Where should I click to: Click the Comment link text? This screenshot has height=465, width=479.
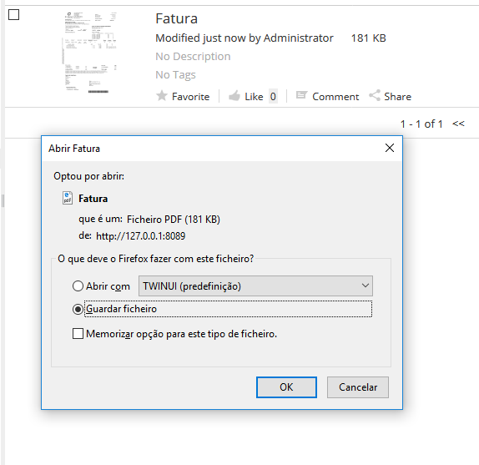click(335, 97)
